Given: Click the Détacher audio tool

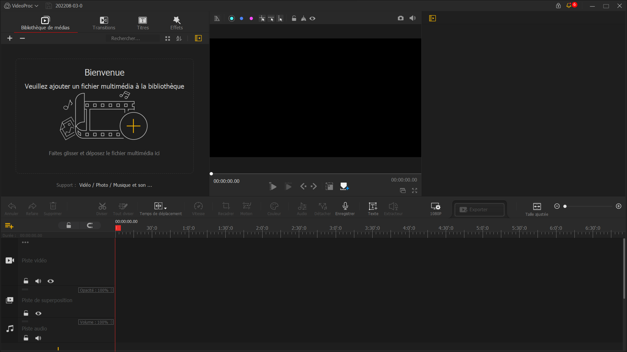Looking at the screenshot, I should (x=323, y=209).
